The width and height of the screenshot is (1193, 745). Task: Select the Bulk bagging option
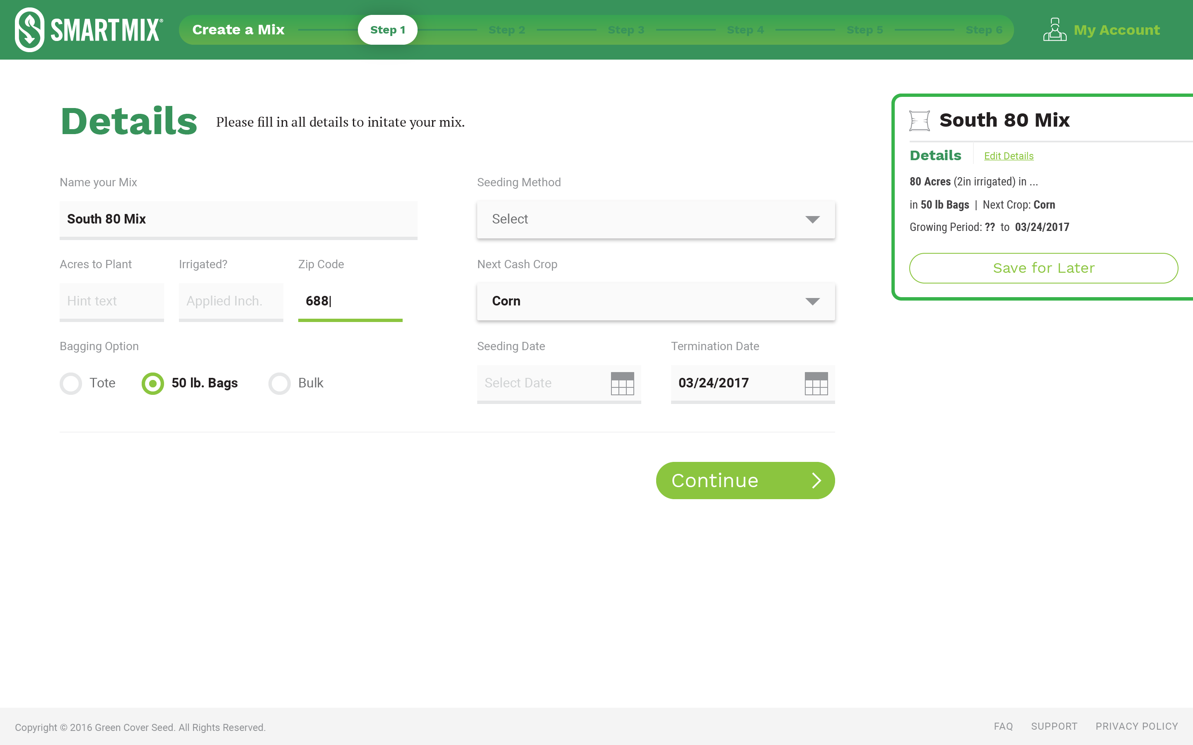pos(280,383)
